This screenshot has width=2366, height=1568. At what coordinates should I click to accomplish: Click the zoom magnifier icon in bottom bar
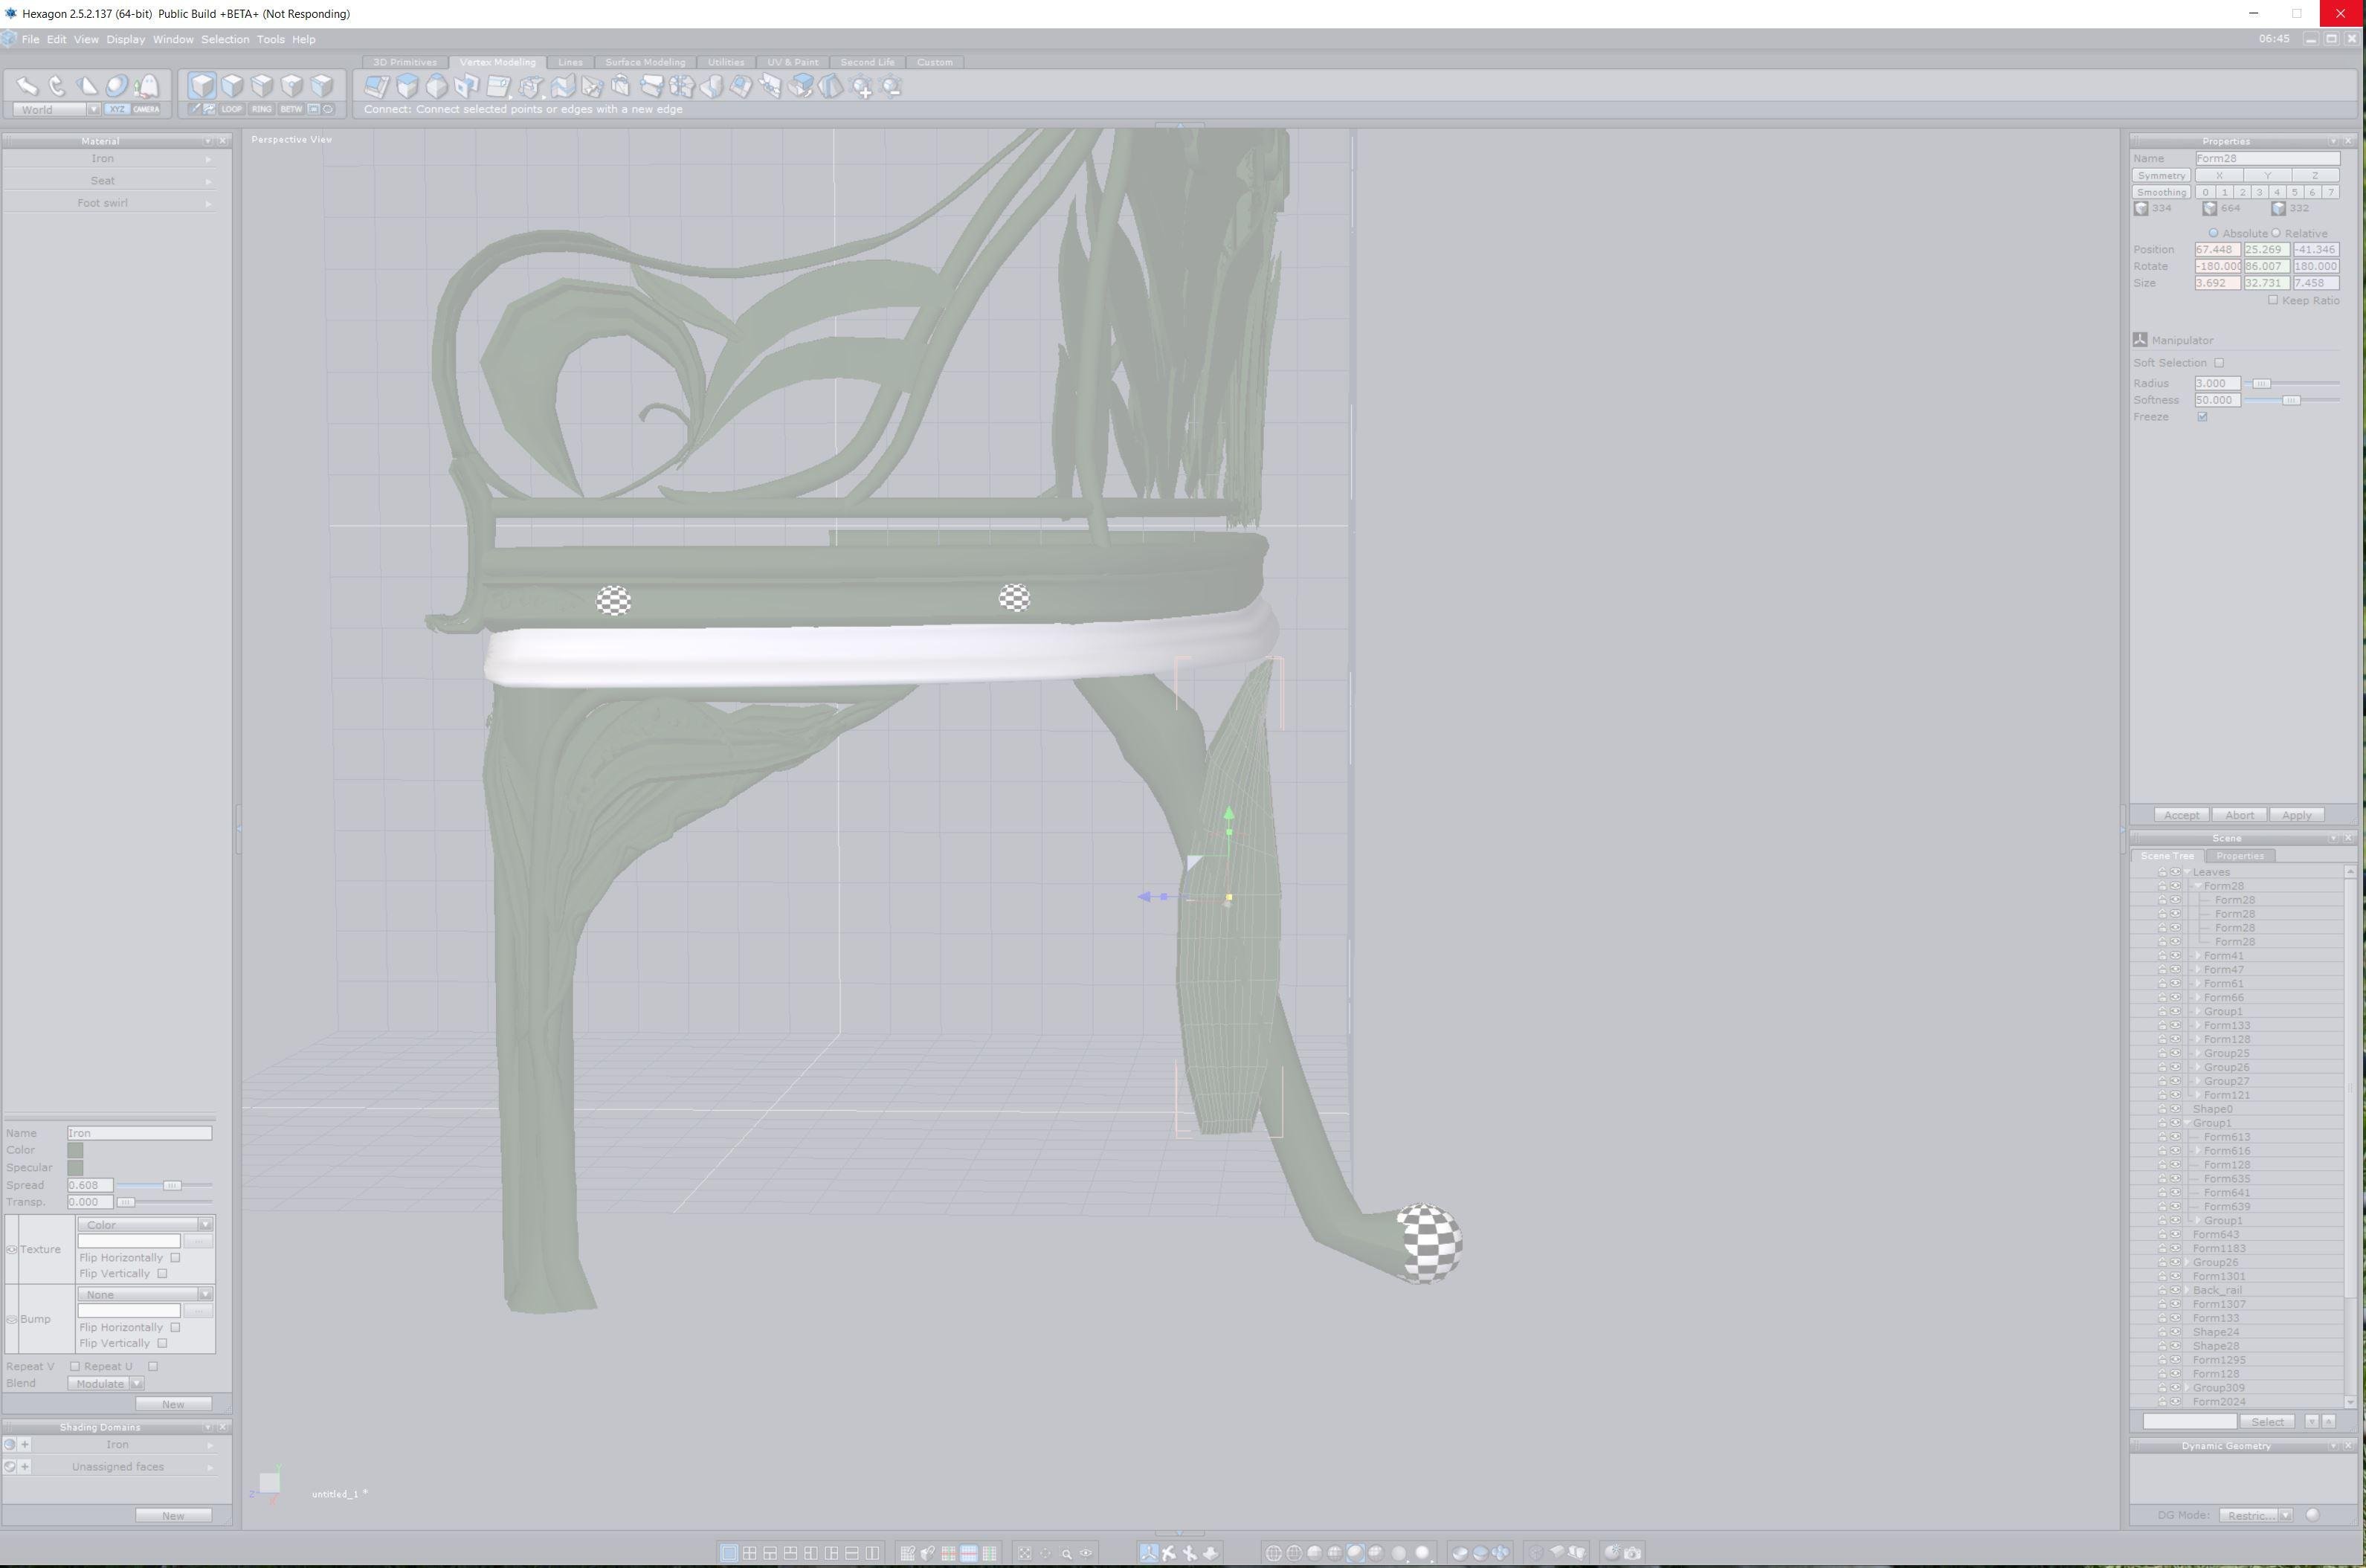tap(1066, 1553)
